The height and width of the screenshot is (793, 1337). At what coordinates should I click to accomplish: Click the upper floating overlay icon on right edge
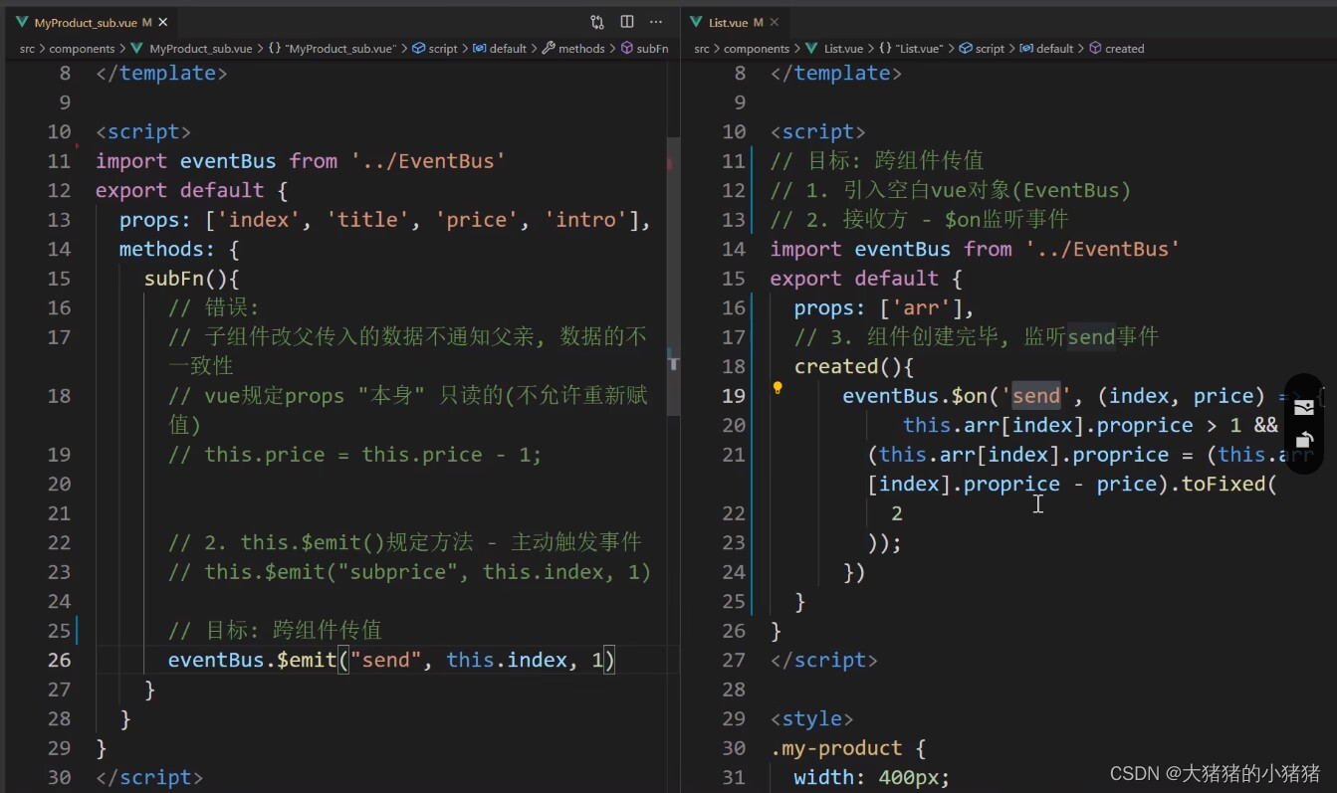1303,407
